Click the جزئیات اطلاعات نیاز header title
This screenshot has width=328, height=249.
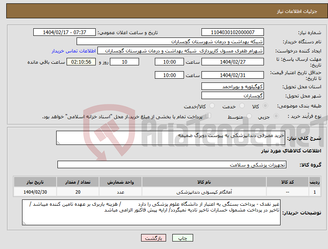297,11
